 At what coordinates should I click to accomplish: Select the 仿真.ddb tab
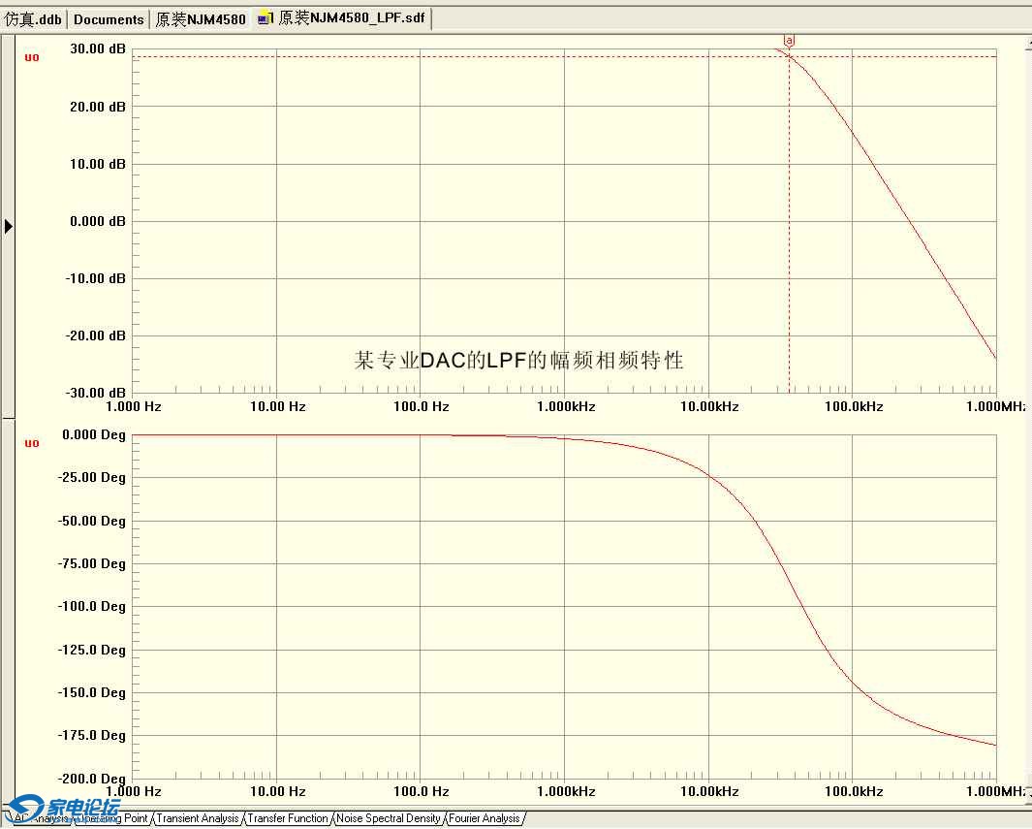point(33,18)
